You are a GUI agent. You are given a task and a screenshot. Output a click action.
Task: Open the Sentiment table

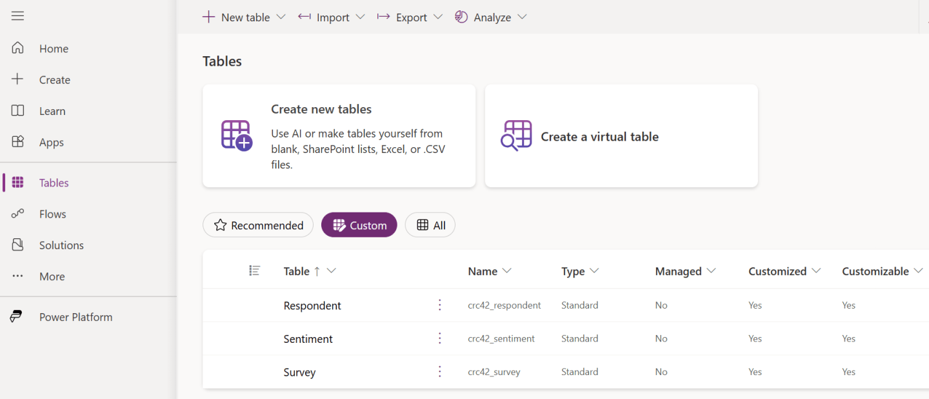coord(308,339)
